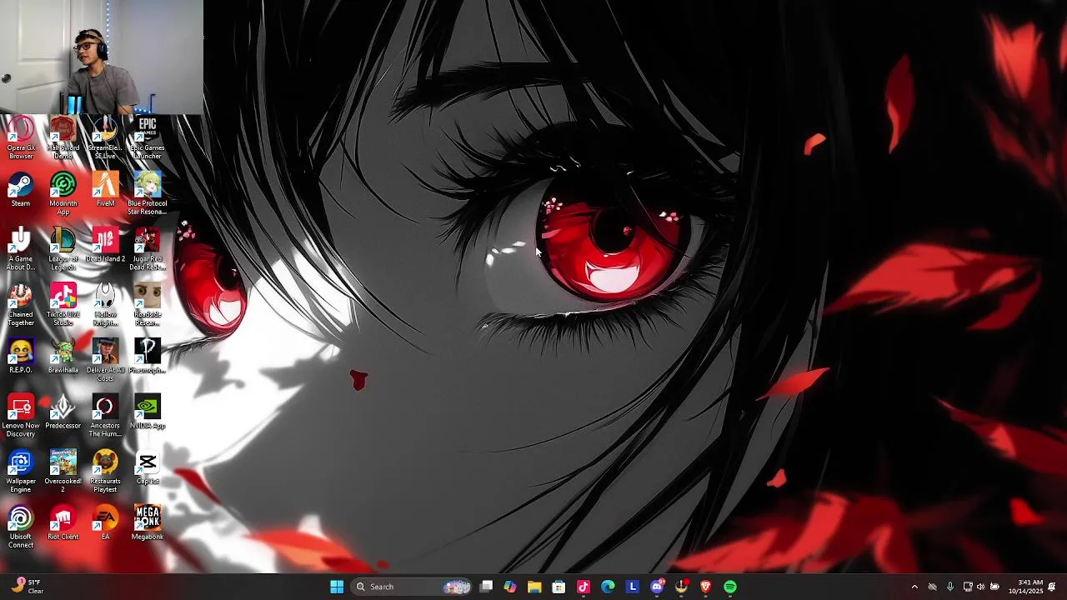Open Microsoft Edge from the taskbar
Screen dimensions: 1067x600
tap(608, 587)
